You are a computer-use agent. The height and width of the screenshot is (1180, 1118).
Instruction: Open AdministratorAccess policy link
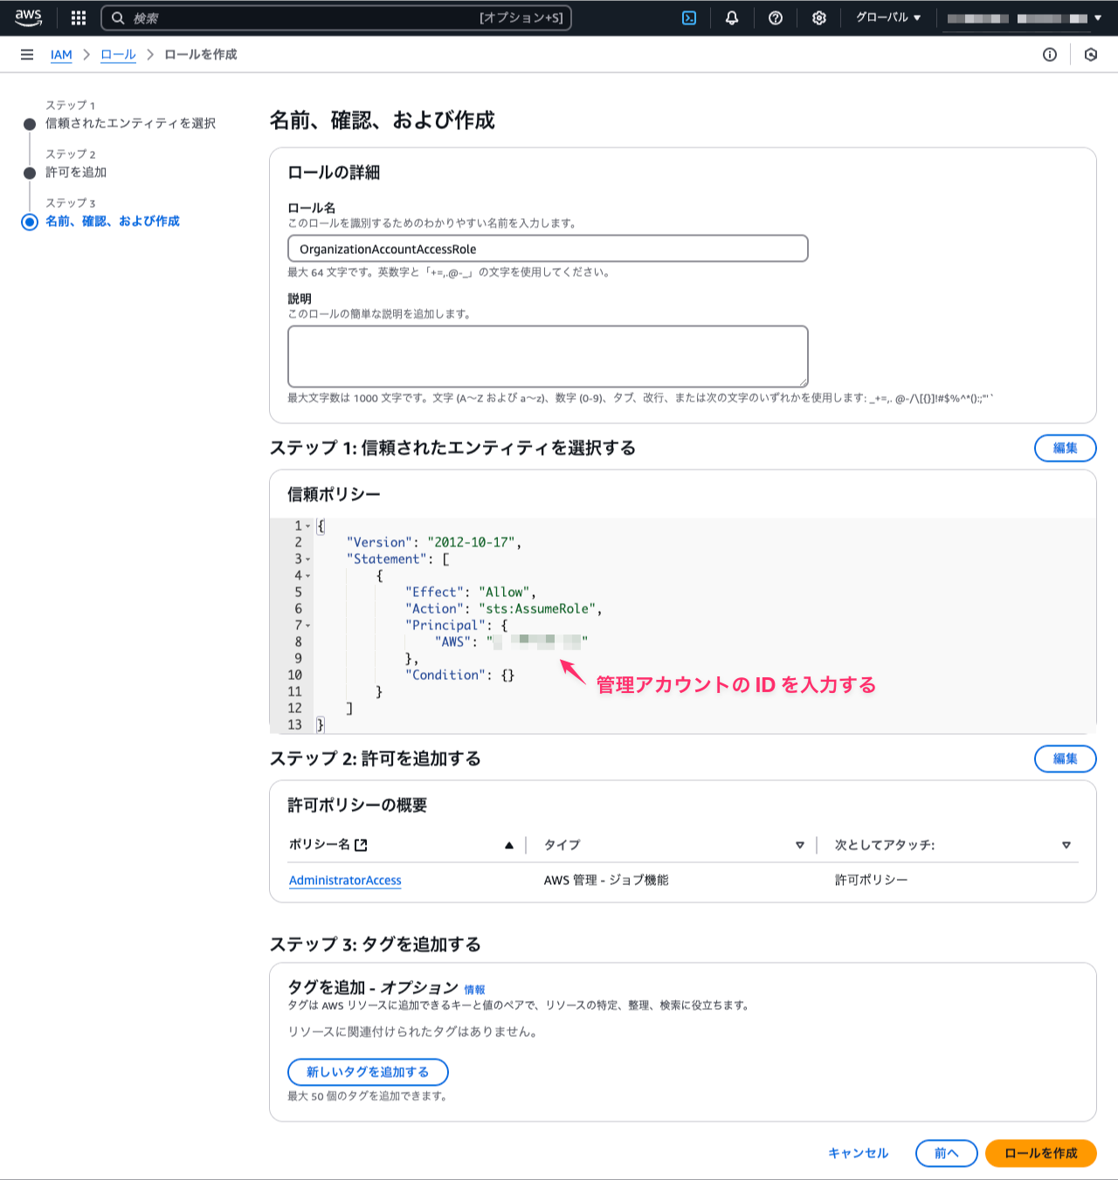pos(345,880)
